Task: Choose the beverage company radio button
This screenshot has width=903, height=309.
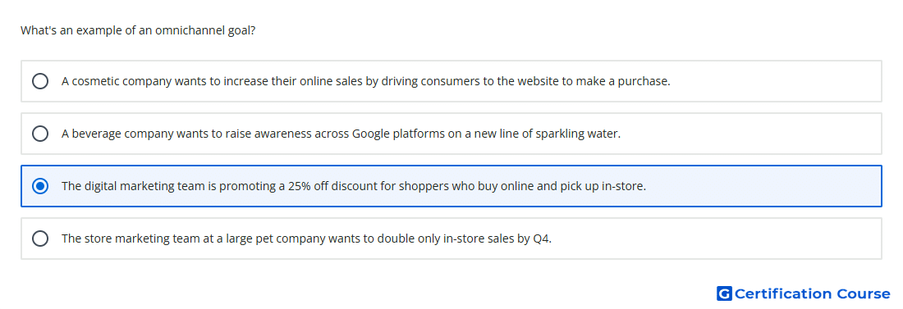Action: pos(40,134)
